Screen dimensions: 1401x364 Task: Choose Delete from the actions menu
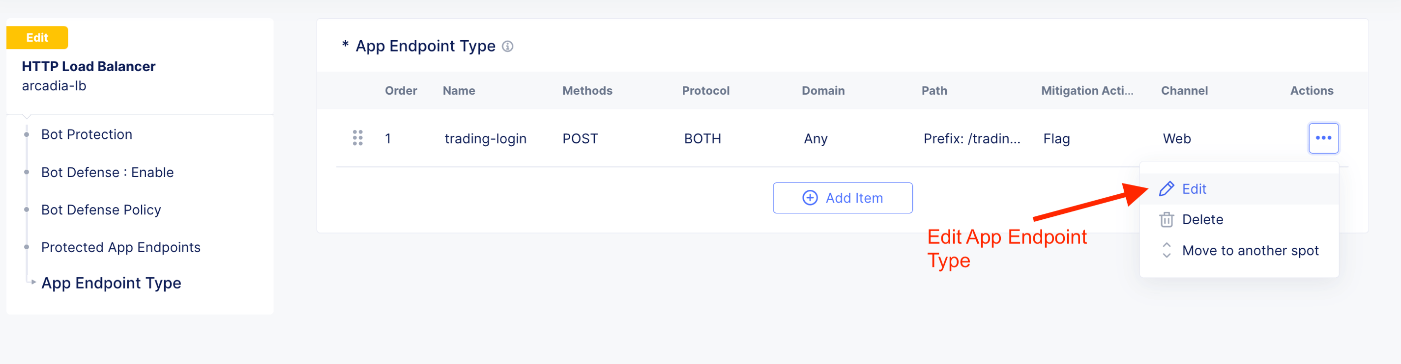(x=1202, y=220)
